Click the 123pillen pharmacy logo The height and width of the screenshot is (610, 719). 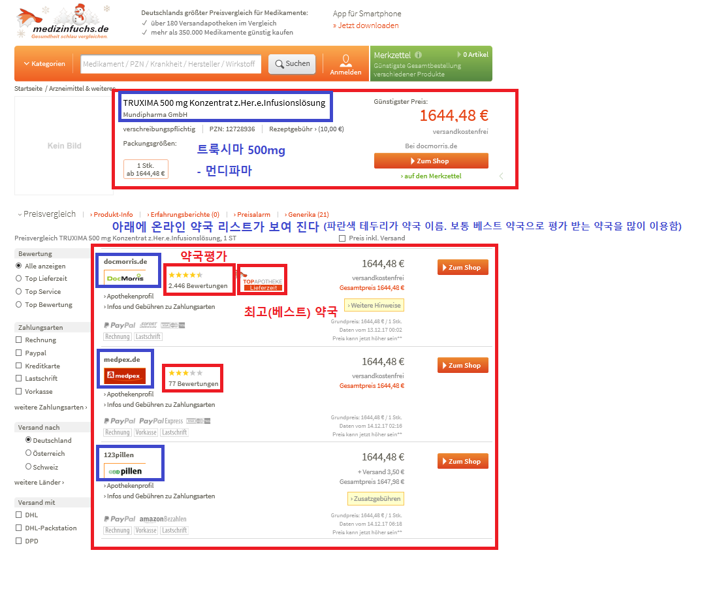(x=125, y=471)
